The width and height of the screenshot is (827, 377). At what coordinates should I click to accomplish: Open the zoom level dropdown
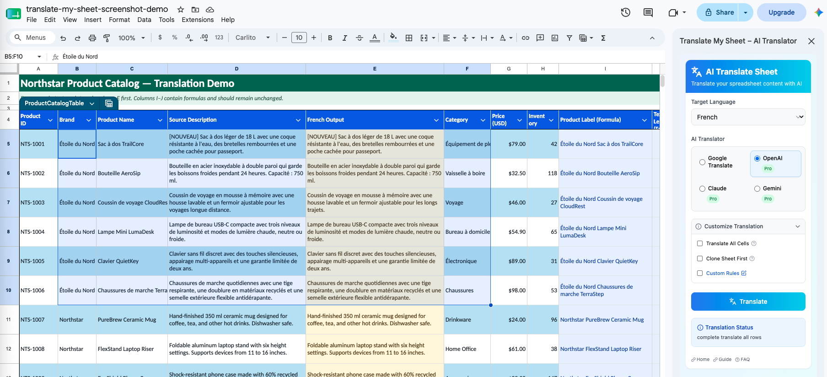point(131,38)
